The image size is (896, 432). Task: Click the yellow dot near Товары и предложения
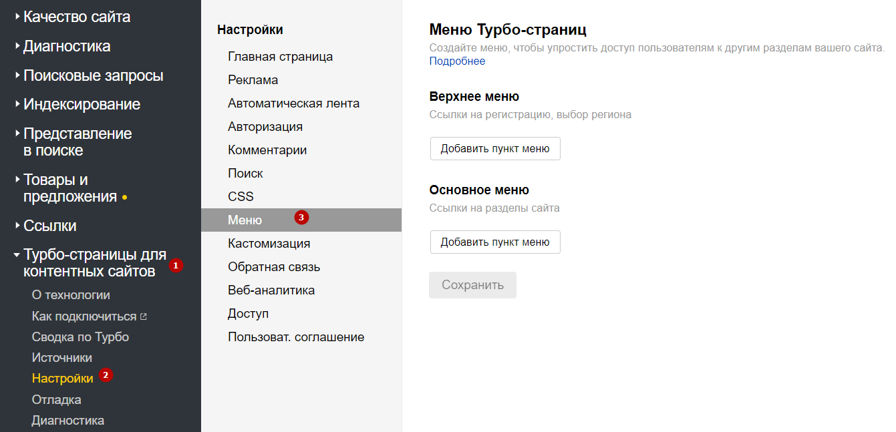coord(125,198)
